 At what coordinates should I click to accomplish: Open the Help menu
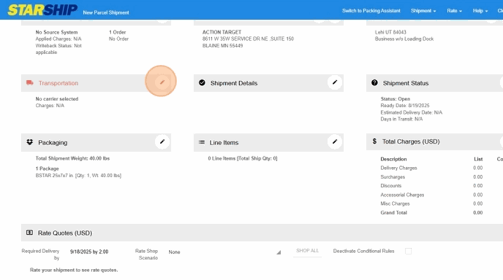tap(480, 11)
